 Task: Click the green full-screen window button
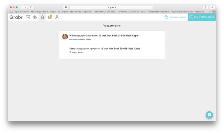tap(17, 7)
